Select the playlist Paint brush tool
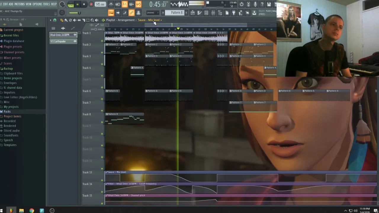 66,20
